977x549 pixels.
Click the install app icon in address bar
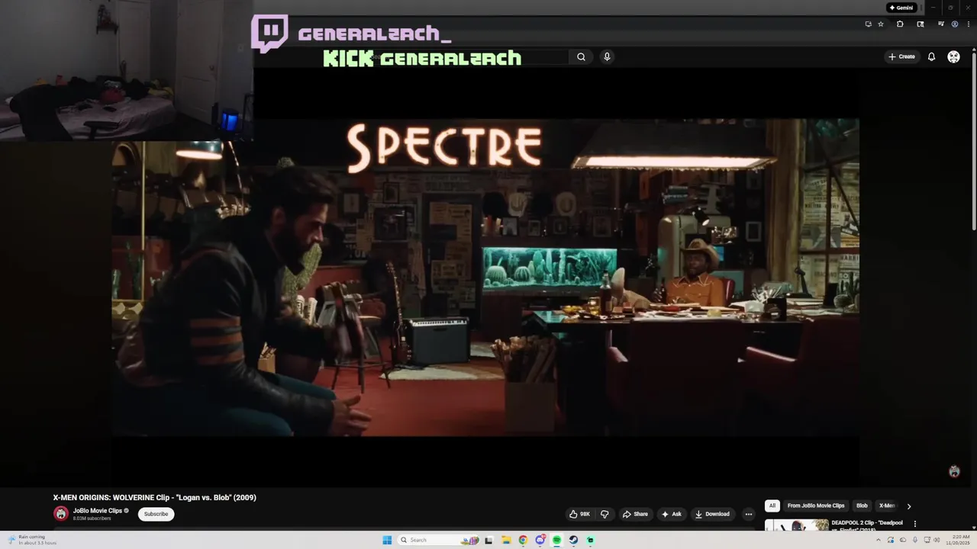868,24
